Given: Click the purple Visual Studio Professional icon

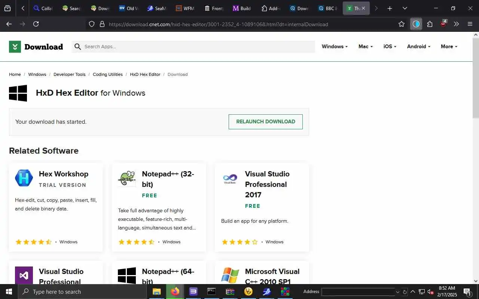Looking at the screenshot, I should [24, 275].
